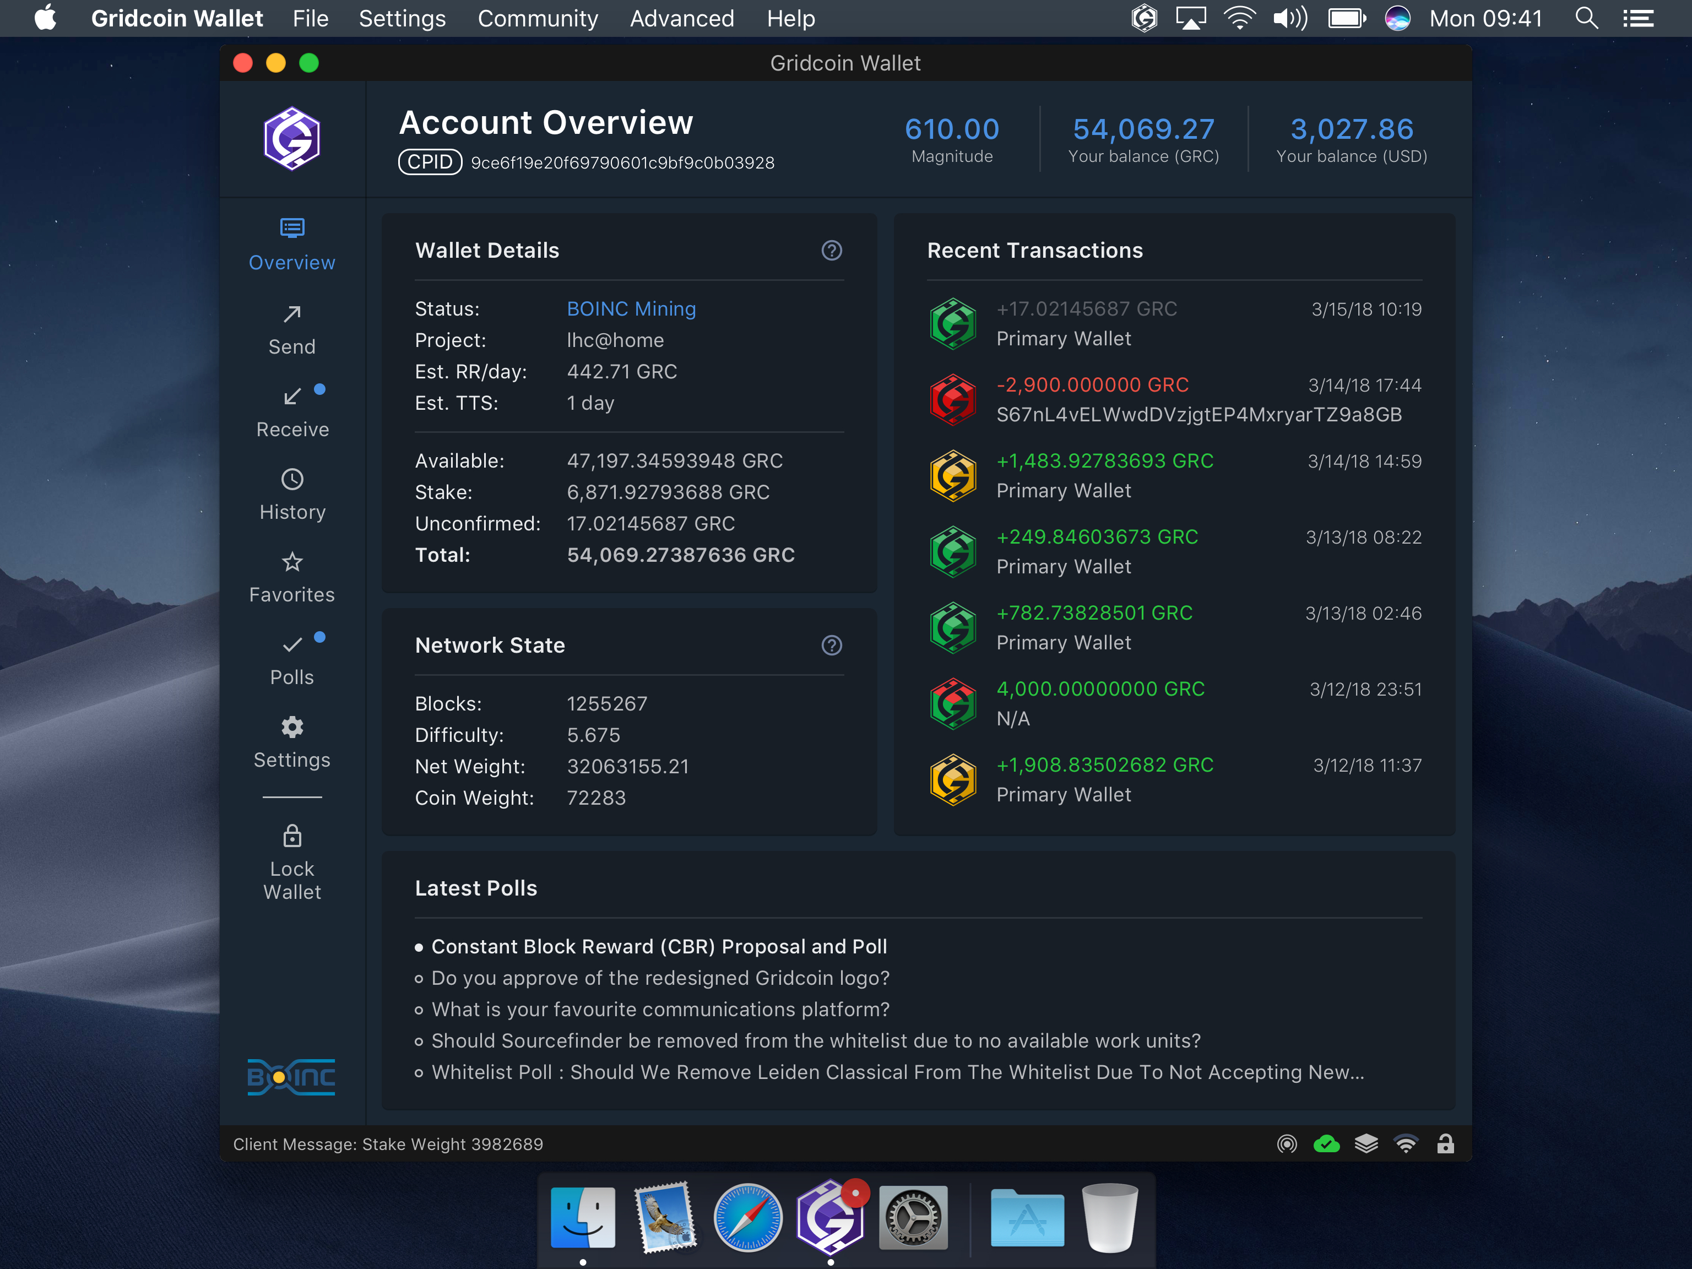Screen dimensions: 1692x1269
Task: Click Client Message Stake Weight text
Action: point(388,1145)
